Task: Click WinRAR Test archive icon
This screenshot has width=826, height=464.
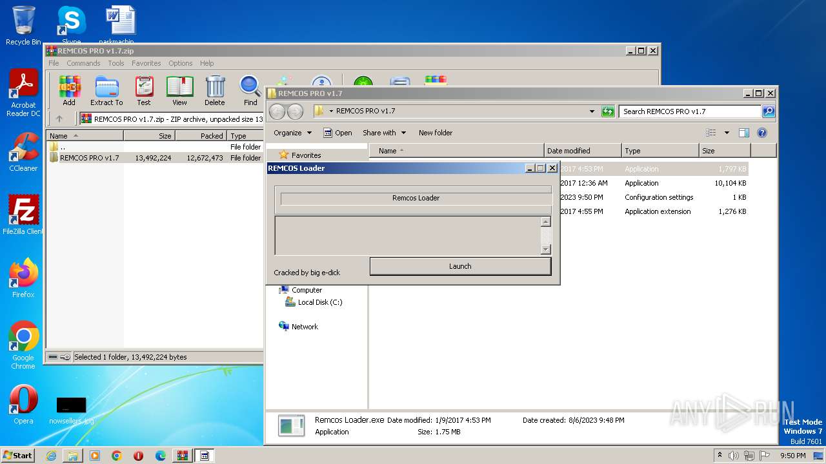Action: [x=144, y=90]
